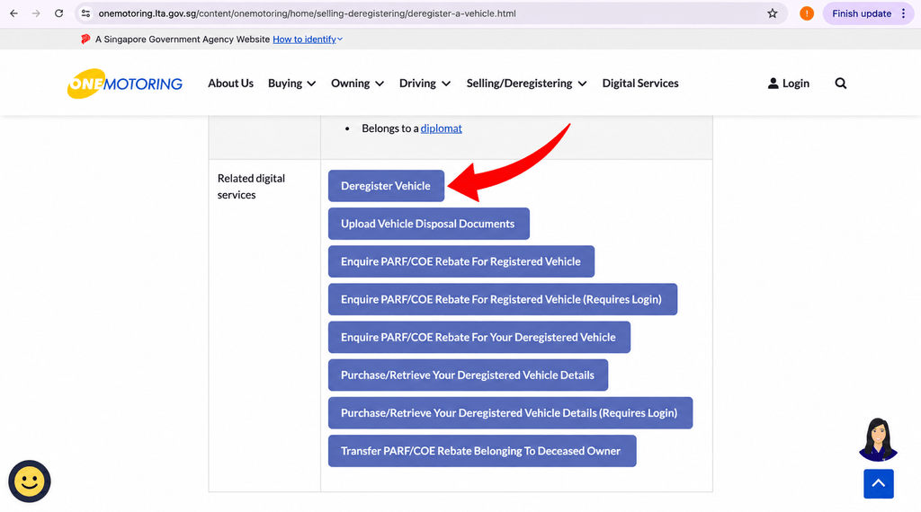Expand the Driving menu chevron
Screen dimensions: 921x512
tap(446, 84)
